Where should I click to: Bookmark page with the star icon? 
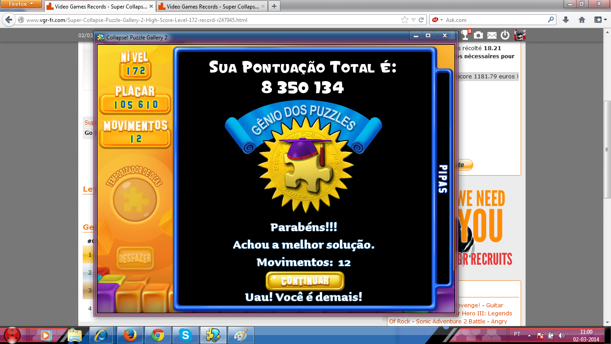click(x=405, y=20)
